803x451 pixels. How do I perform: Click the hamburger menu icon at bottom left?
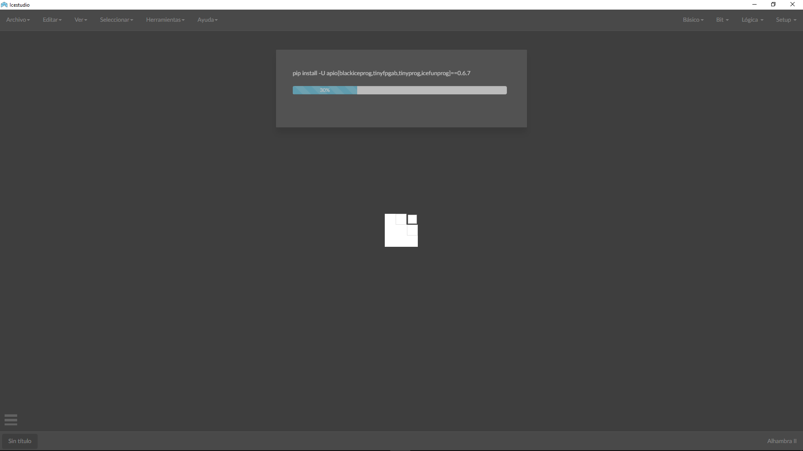pyautogui.click(x=10, y=420)
